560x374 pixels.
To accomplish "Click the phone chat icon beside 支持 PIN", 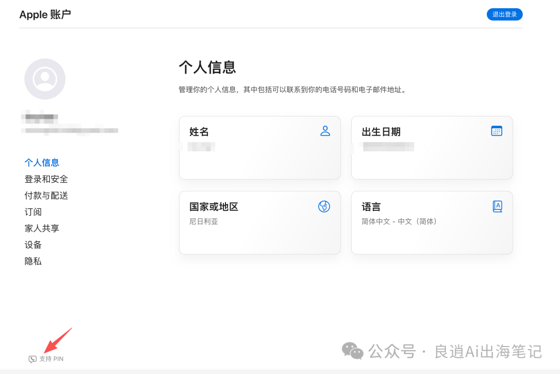I will (x=33, y=359).
